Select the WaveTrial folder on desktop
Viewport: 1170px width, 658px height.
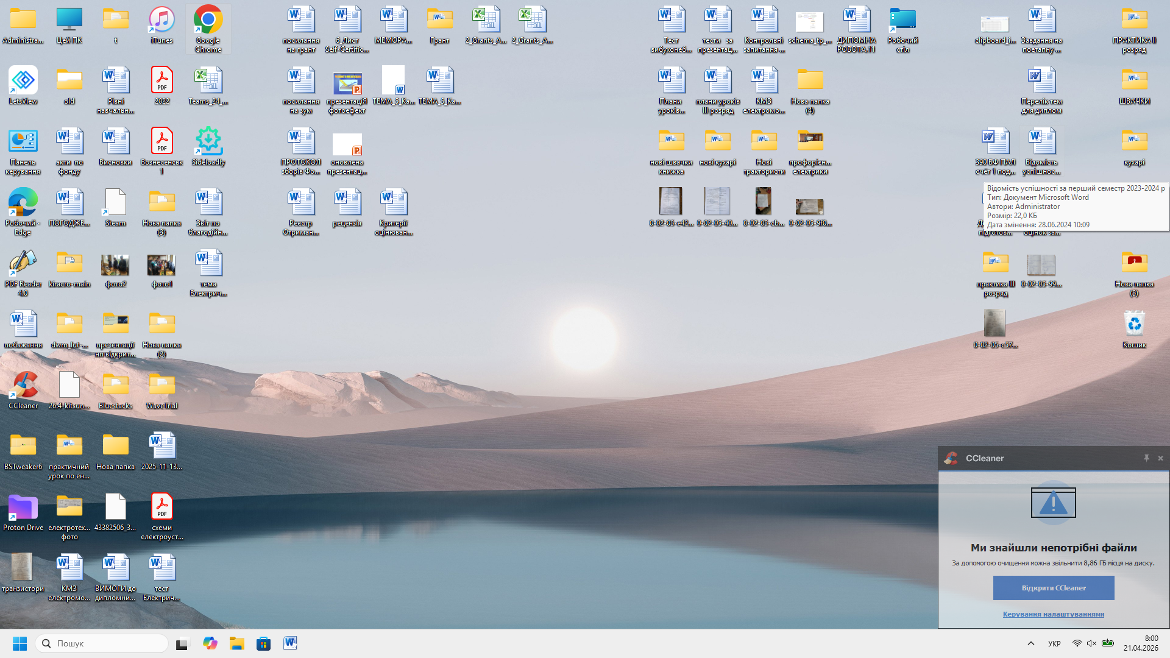click(x=161, y=390)
